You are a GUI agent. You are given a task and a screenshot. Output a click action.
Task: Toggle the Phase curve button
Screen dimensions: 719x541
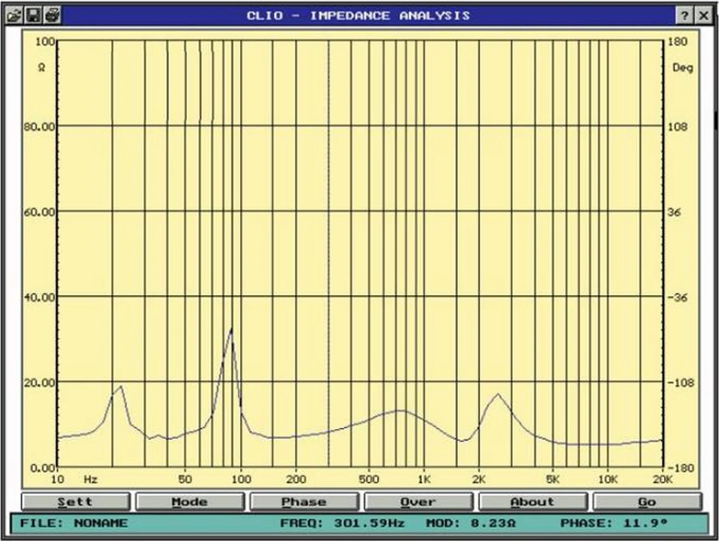click(304, 501)
